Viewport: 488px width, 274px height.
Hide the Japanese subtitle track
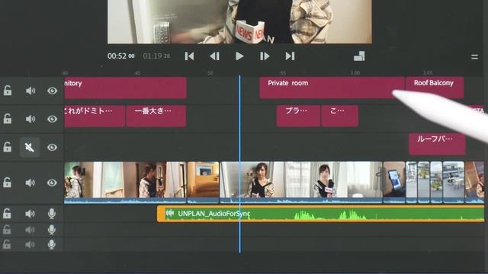[x=52, y=119]
